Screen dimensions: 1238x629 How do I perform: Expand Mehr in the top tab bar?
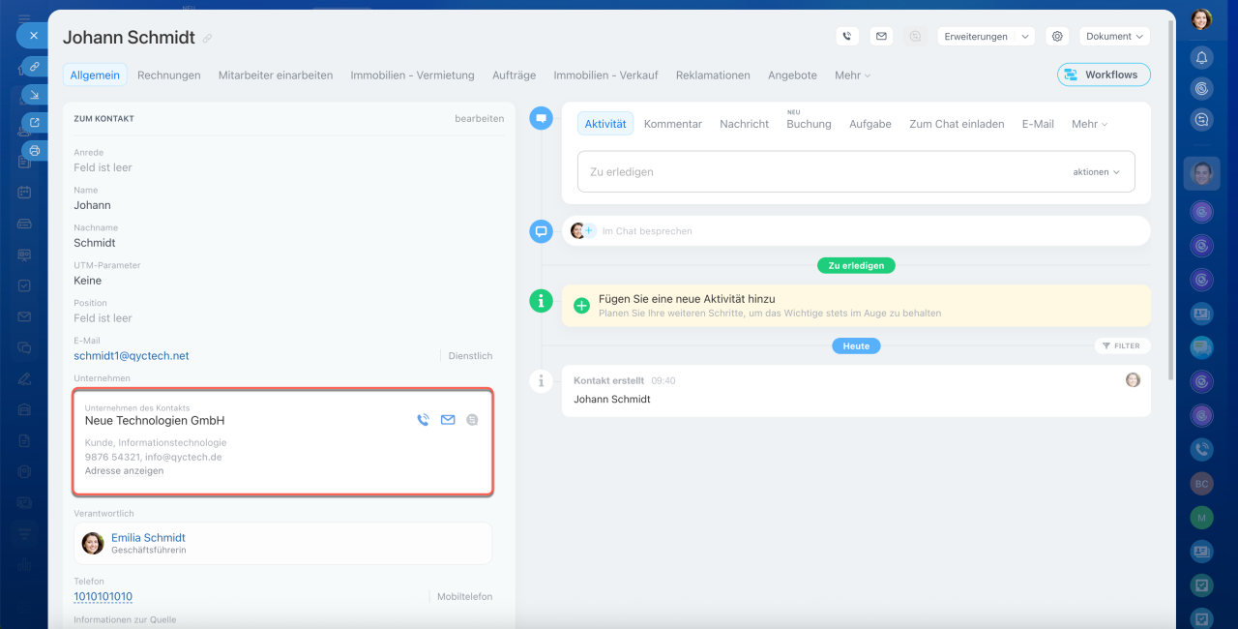coord(852,75)
